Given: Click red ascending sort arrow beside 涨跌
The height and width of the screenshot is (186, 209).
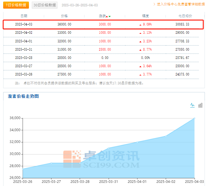Looking at the screenshot, I should tap(107, 16).
